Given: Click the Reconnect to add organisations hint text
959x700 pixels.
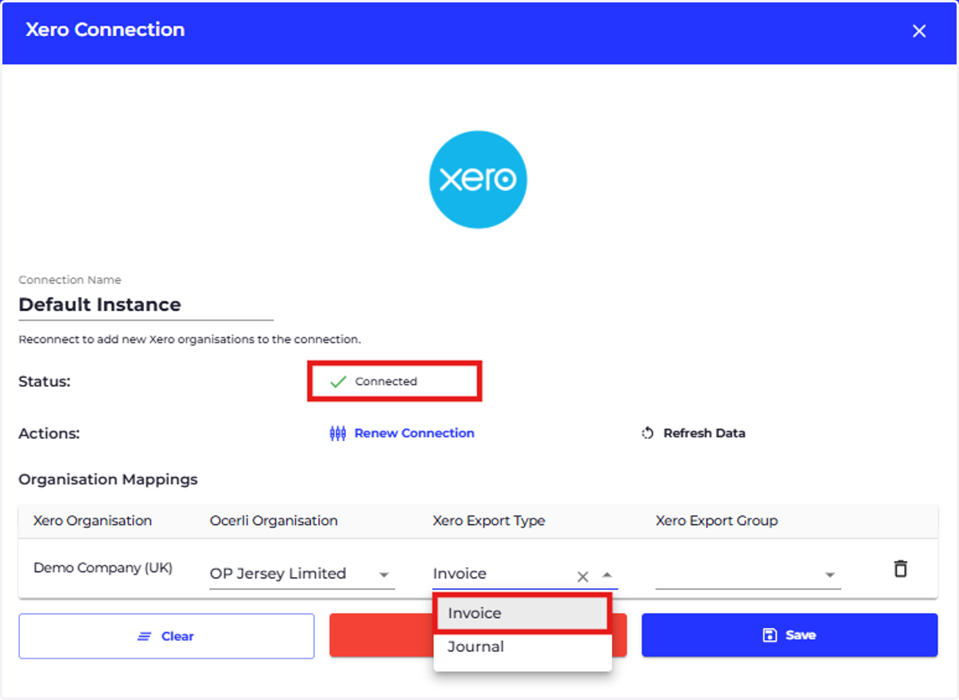Looking at the screenshot, I should click(x=189, y=340).
